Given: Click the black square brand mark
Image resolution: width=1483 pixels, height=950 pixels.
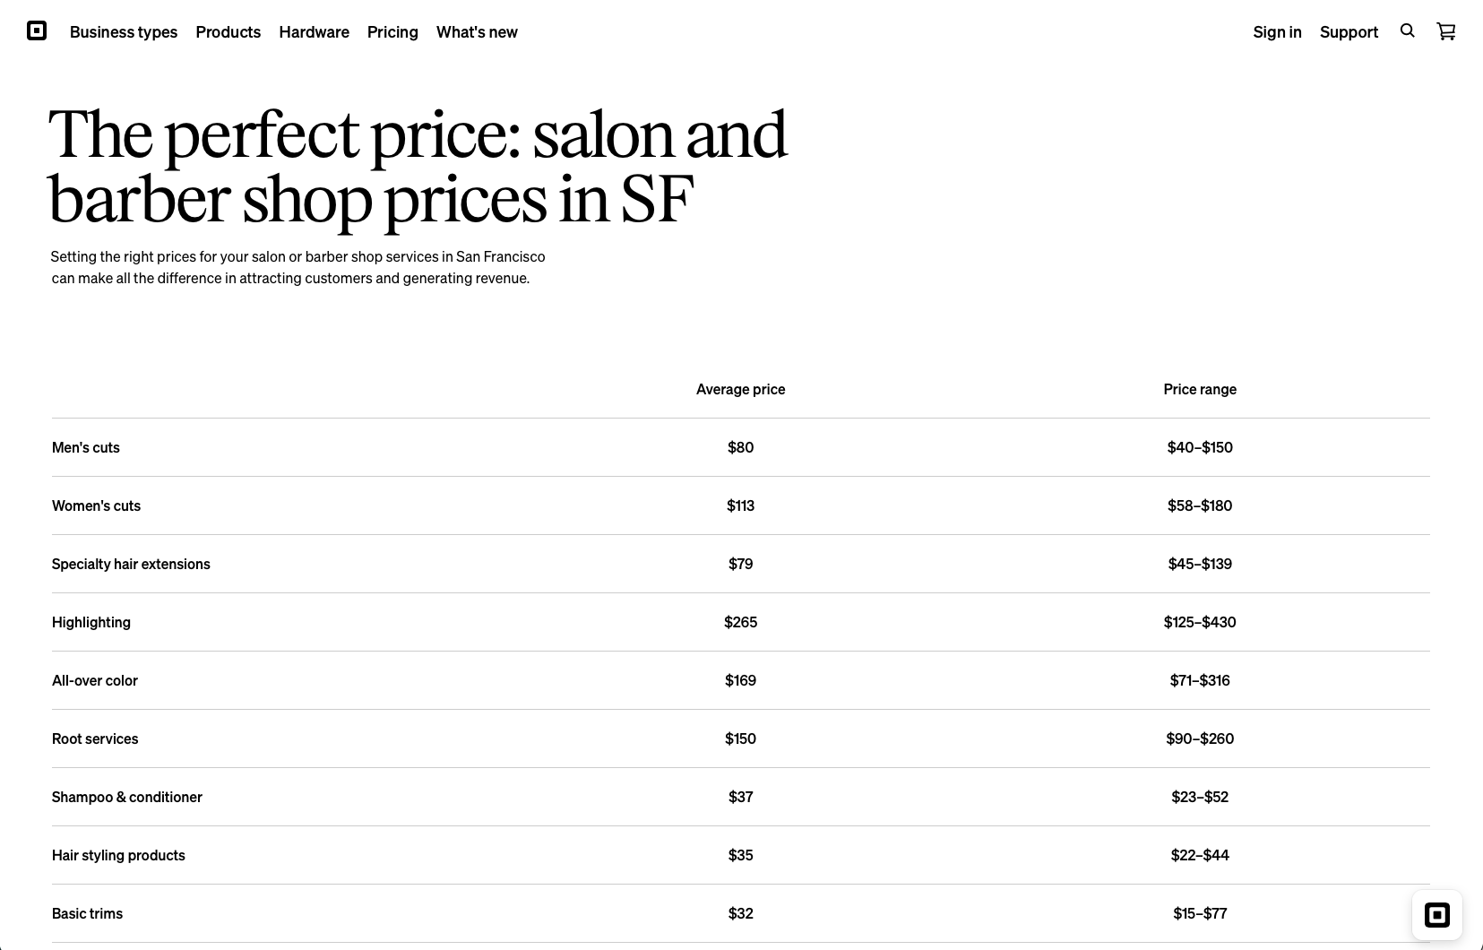Looking at the screenshot, I should click(36, 30).
